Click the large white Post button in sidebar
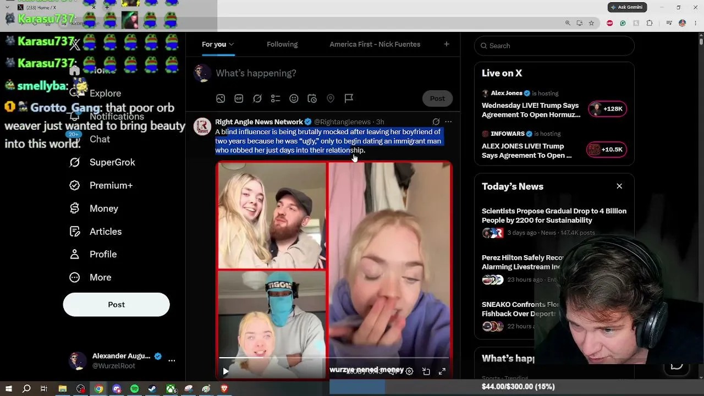The width and height of the screenshot is (704, 396). coord(116,305)
